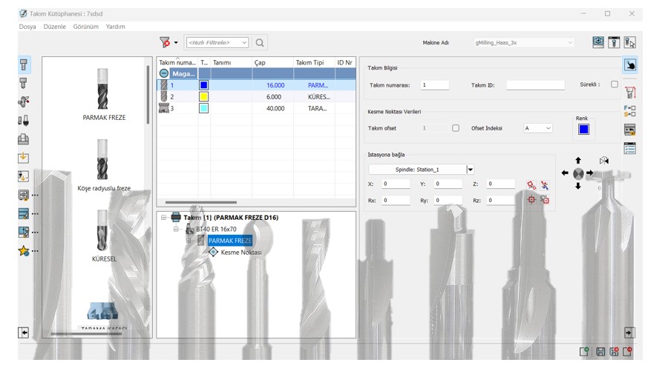Screen dimensions: 668x374
Task: Open the Yardım menu
Action: click(116, 27)
